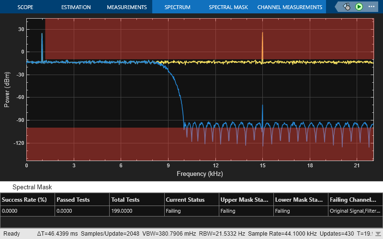Click the Frequency (kHz) axis label
The image size is (383, 239).
[x=200, y=174]
